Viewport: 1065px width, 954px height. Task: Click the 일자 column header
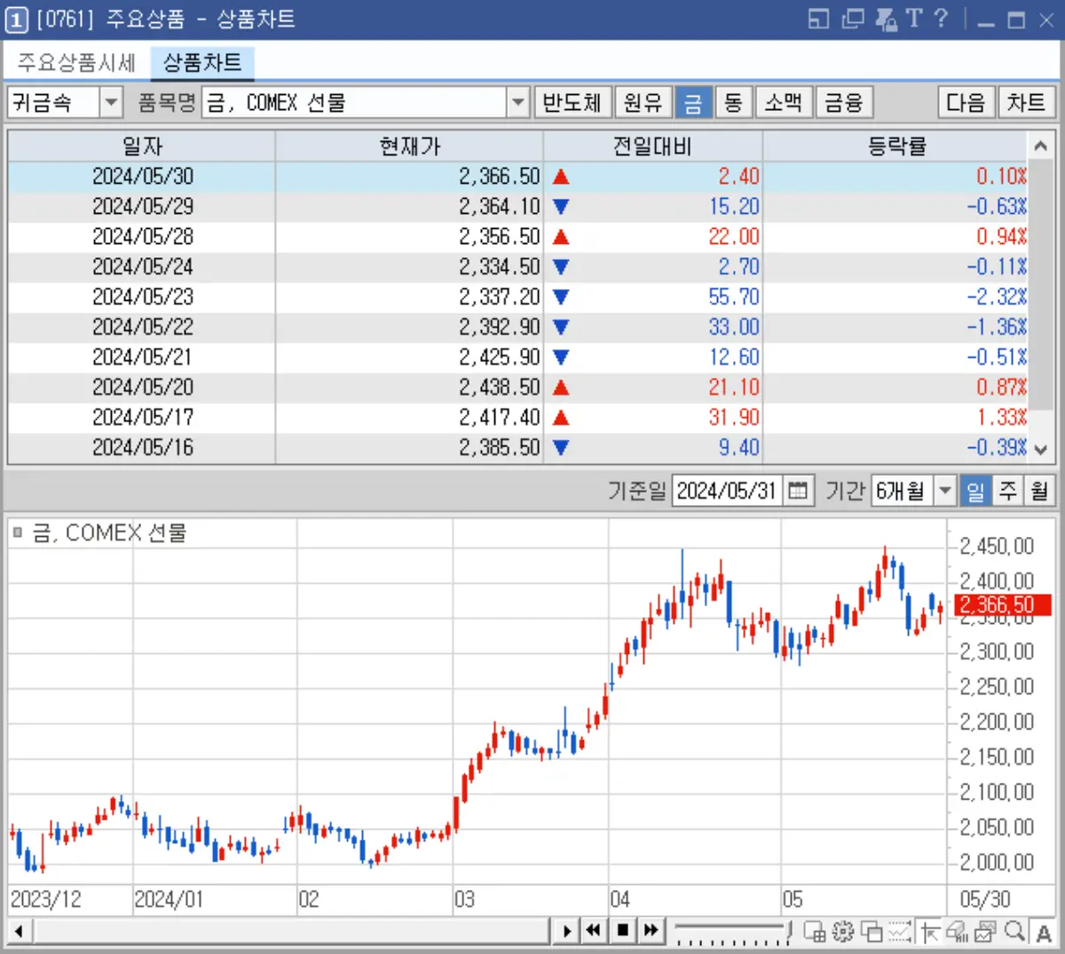pyautogui.click(x=142, y=146)
